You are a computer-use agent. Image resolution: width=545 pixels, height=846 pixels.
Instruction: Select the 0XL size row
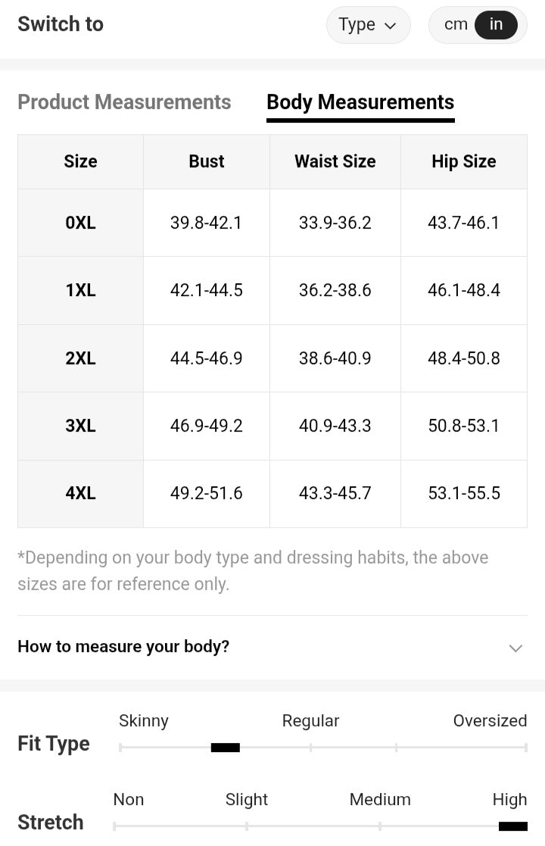(80, 223)
